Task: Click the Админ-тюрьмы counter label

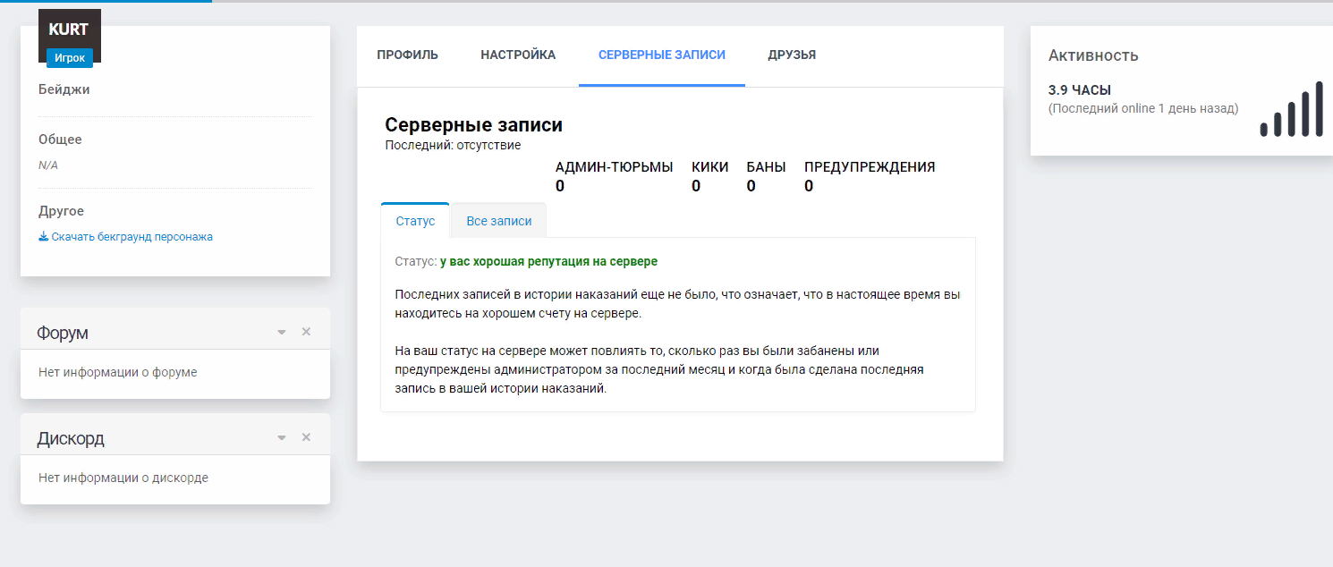Action: coord(614,167)
